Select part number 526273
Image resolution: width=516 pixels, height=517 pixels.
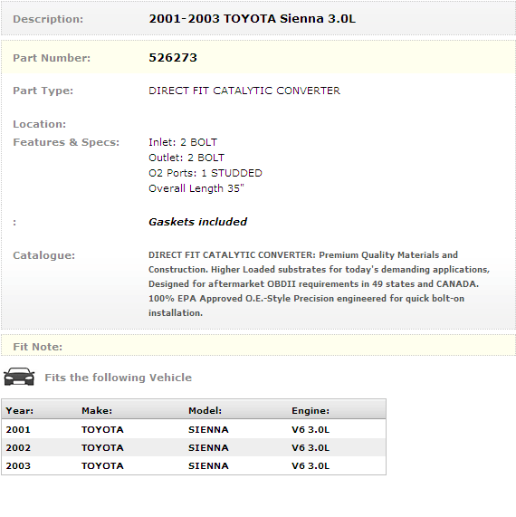(173, 58)
